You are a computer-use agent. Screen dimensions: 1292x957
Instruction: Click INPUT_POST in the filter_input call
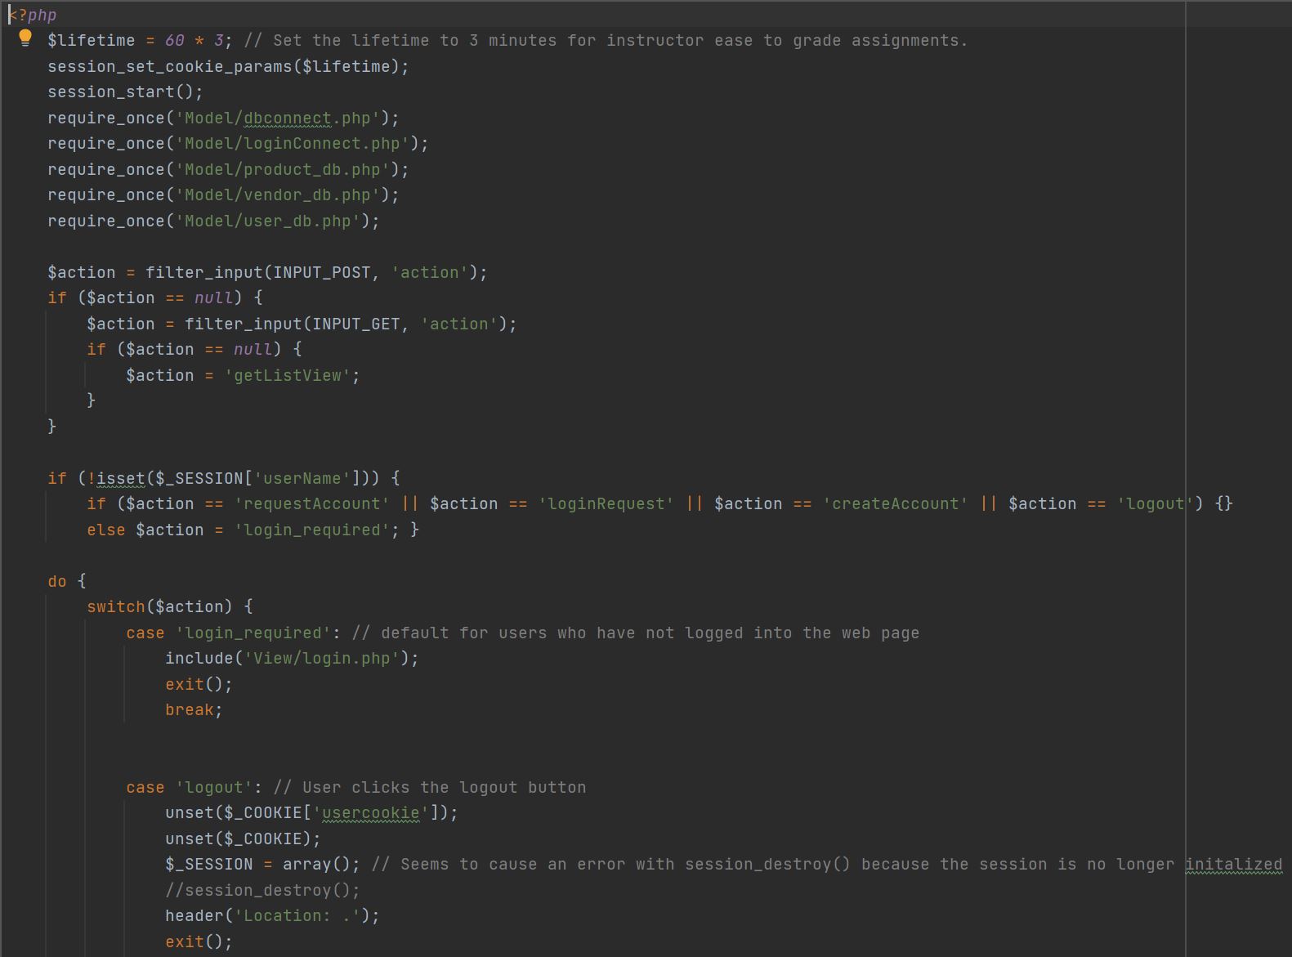(322, 272)
